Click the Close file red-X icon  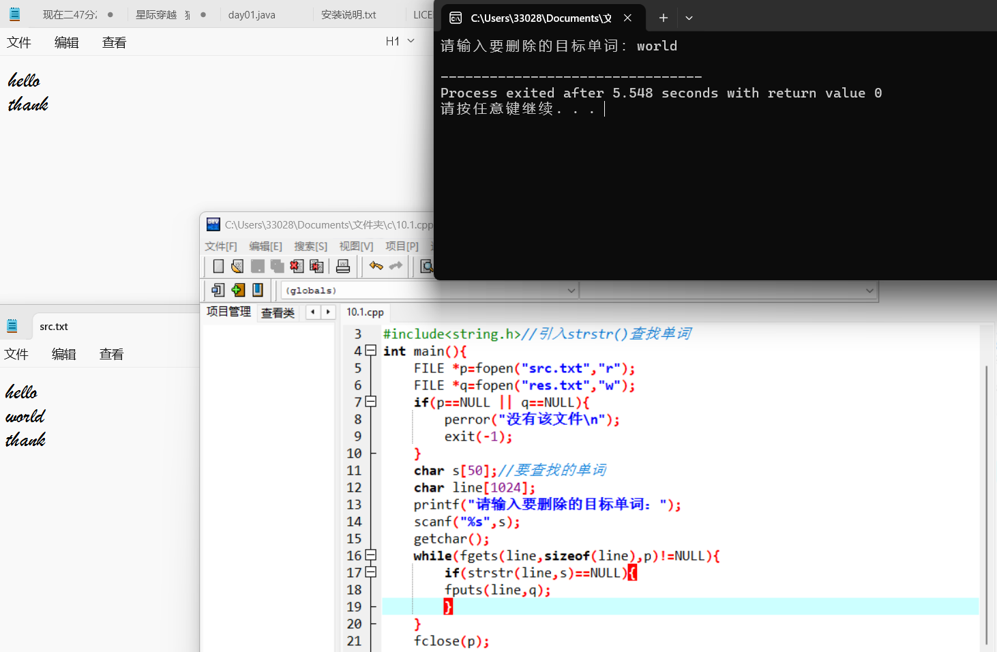coord(297,266)
